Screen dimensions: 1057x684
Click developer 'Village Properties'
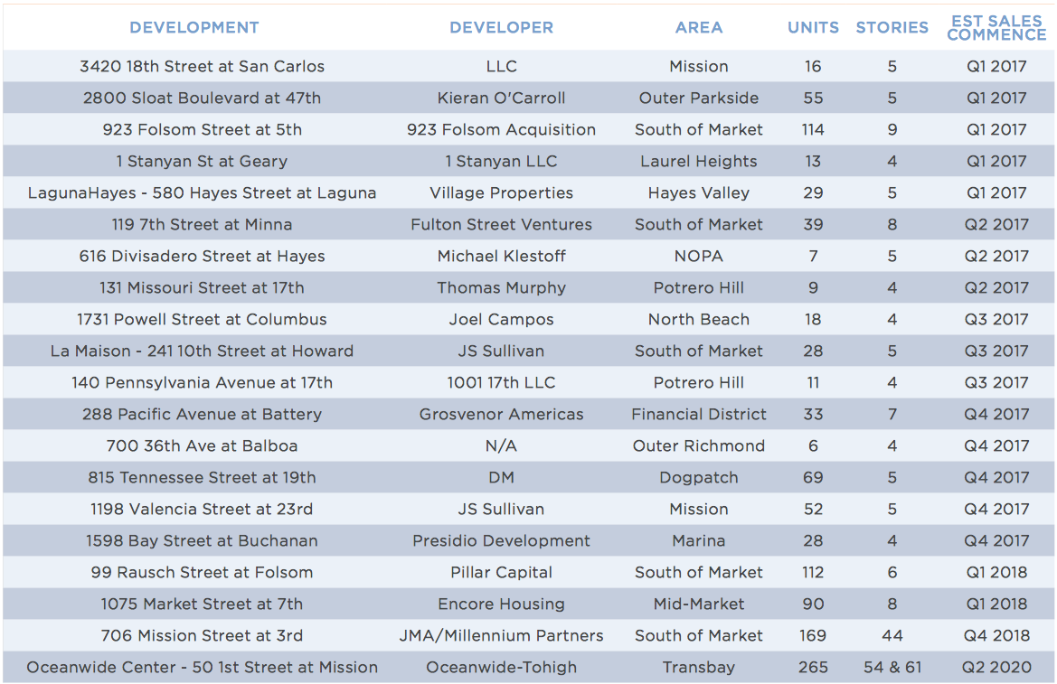tap(502, 192)
